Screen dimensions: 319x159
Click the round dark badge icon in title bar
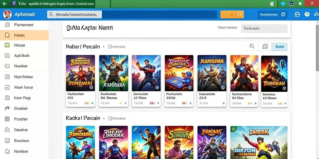point(292,4)
